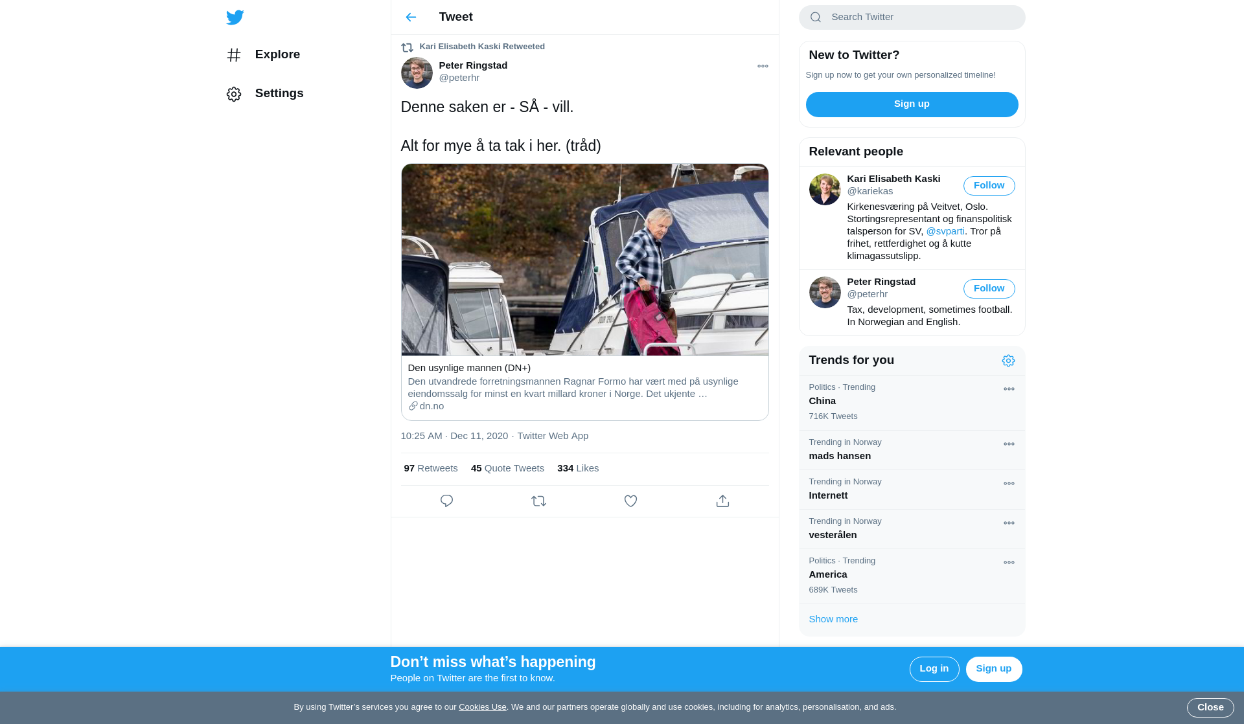The height and width of the screenshot is (724, 1244).
Task: Like the tweet with the heart icon
Action: pos(630,501)
